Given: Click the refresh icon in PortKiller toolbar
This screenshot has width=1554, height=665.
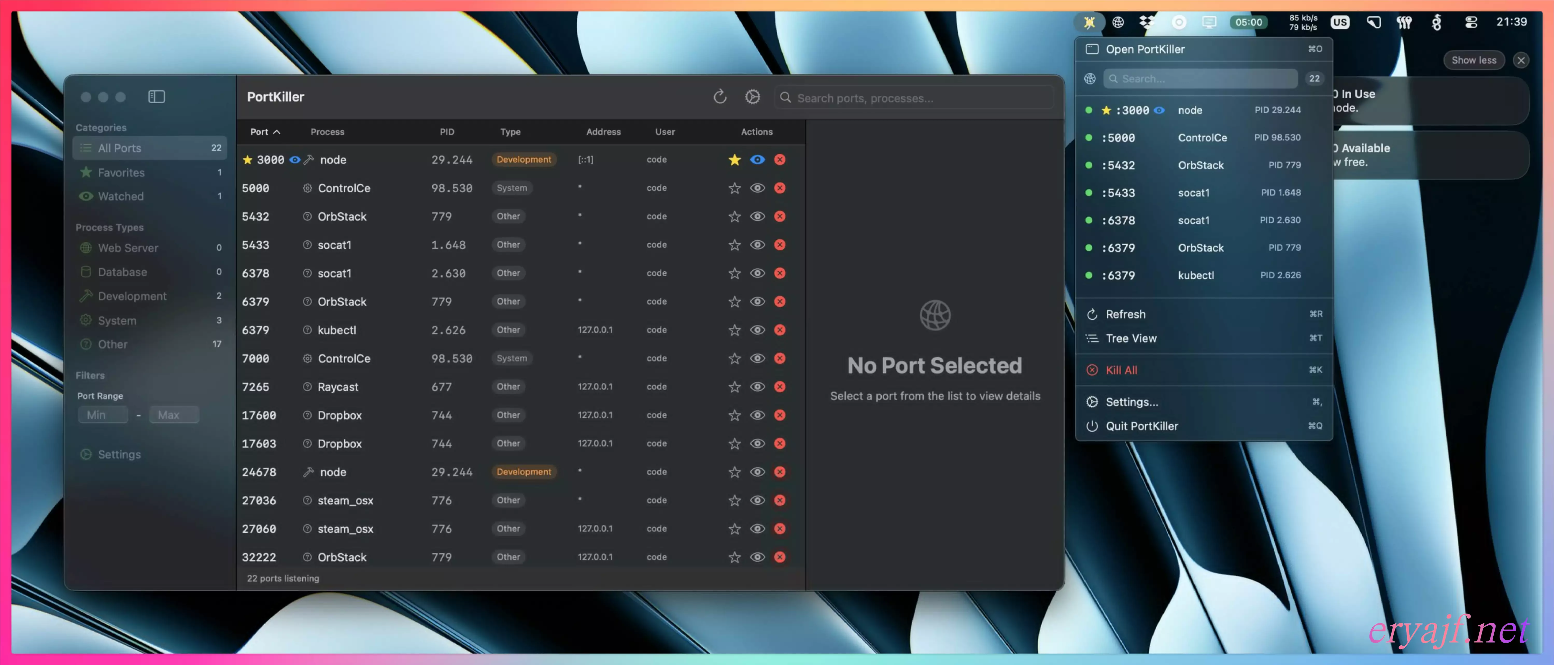Looking at the screenshot, I should click(x=720, y=97).
